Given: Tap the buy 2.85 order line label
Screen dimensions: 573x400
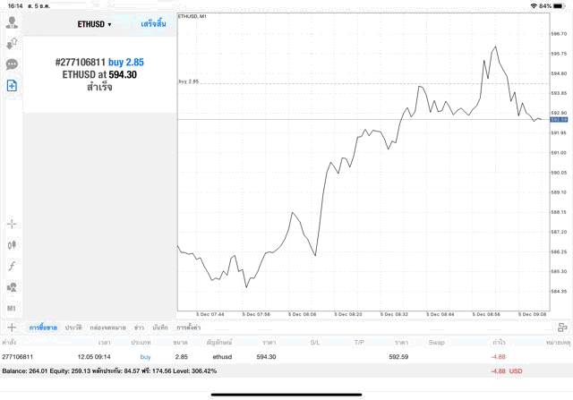Looking at the screenshot, I should pos(189,81).
